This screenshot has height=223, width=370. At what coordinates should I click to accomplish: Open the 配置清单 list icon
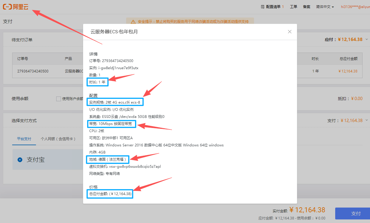coord(262,7)
